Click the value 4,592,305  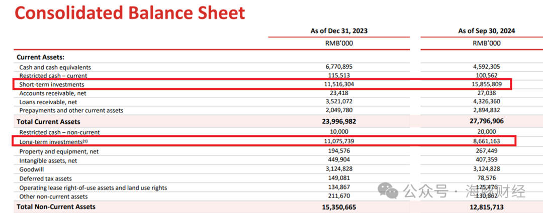pos(487,67)
